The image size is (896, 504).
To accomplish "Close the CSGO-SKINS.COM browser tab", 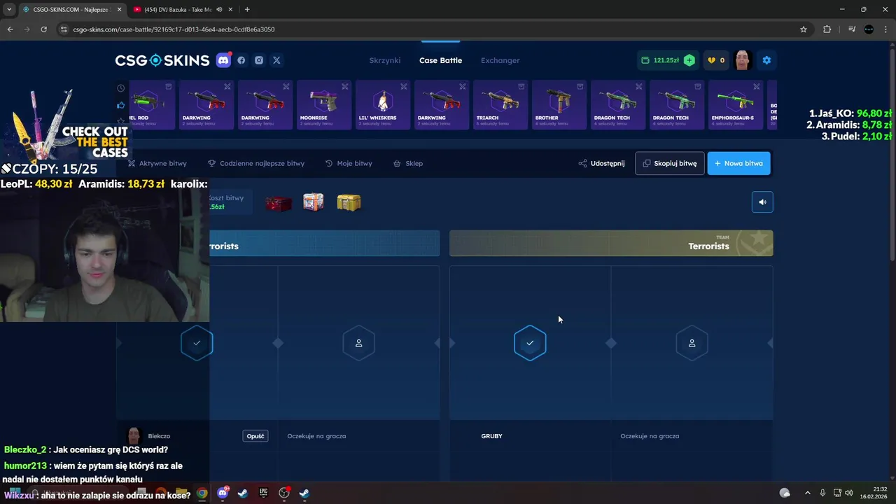I will click(119, 9).
